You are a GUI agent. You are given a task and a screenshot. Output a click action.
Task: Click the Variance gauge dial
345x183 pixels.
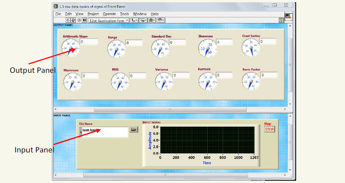[x=164, y=82]
